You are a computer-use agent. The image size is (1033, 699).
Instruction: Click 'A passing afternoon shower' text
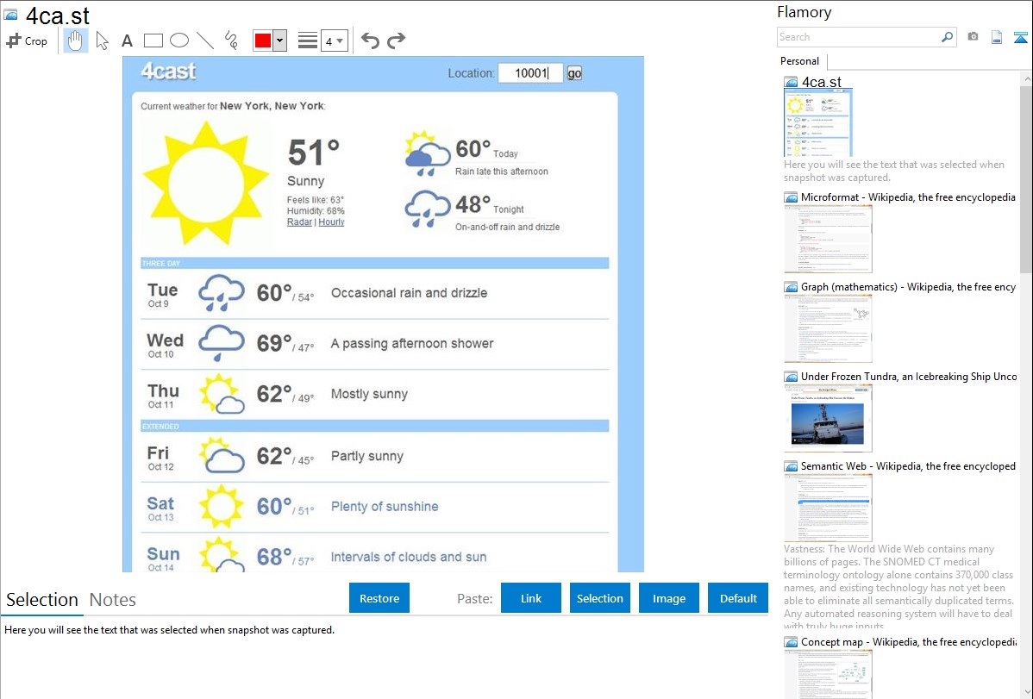(x=412, y=343)
